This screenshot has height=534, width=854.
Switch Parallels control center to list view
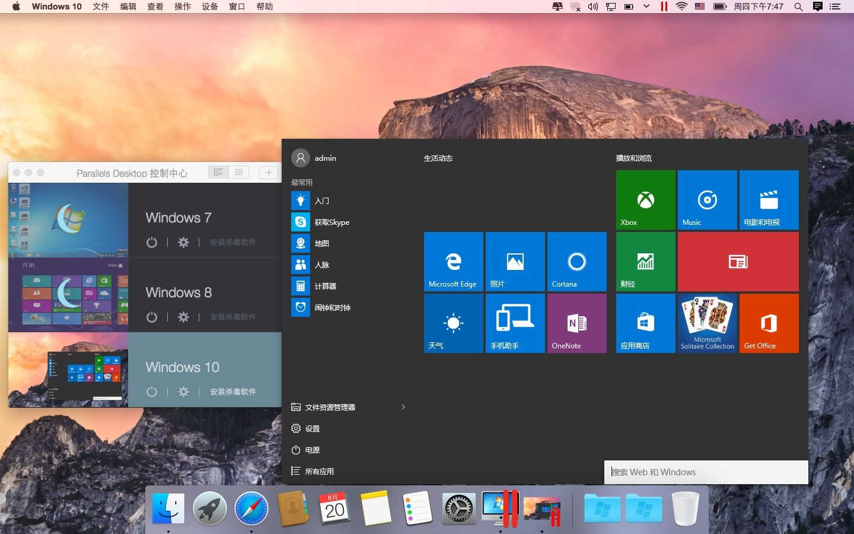coord(238,172)
